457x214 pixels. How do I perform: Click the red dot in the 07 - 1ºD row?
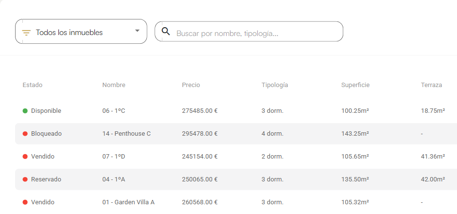pos(25,157)
